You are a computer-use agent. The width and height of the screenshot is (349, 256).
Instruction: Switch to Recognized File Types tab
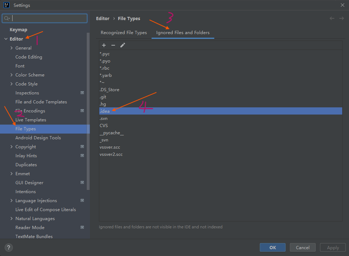tap(124, 33)
